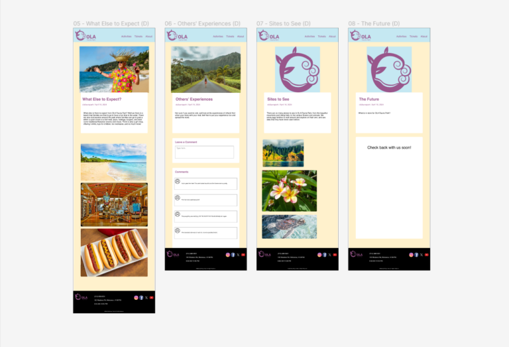Click OLA logo in frame 08 header
The image size is (509, 347).
coord(361,36)
